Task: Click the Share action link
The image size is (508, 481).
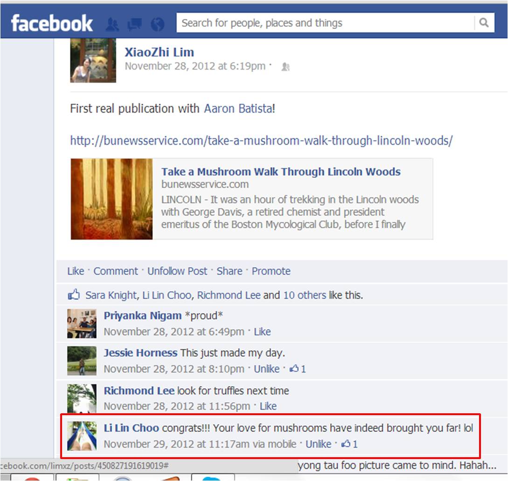Action: pyautogui.click(x=230, y=271)
